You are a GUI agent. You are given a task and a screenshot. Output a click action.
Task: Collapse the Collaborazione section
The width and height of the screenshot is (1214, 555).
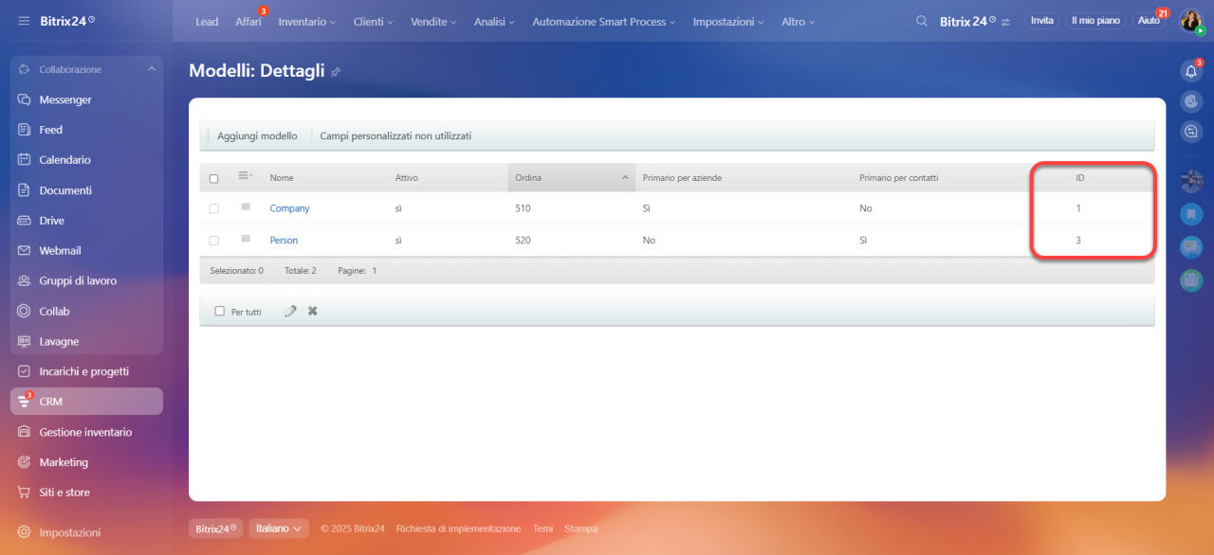tap(152, 69)
